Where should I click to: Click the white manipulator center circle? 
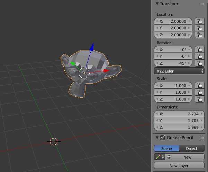pyautogui.click(x=84, y=73)
